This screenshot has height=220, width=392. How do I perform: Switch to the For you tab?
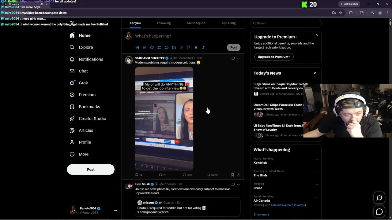135,23
